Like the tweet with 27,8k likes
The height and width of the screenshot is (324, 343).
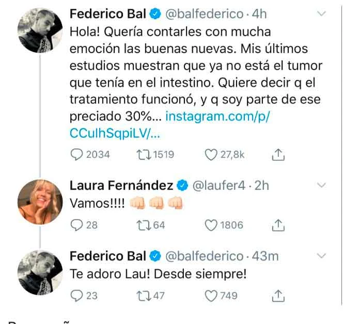point(211,154)
